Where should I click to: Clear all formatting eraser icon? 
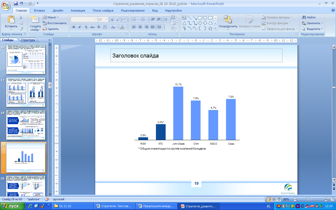coord(125,19)
